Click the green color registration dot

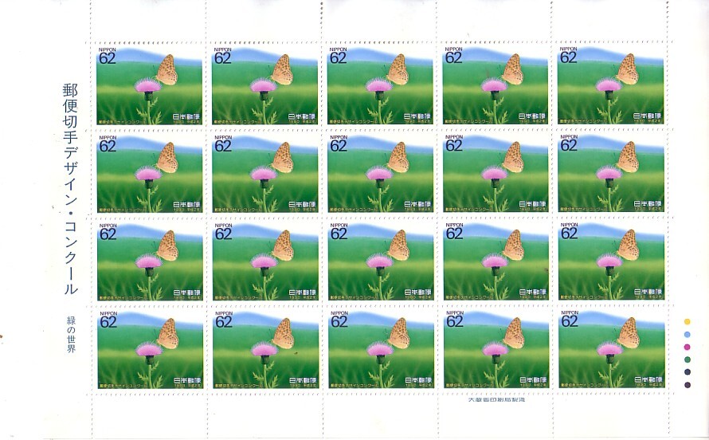(687, 360)
